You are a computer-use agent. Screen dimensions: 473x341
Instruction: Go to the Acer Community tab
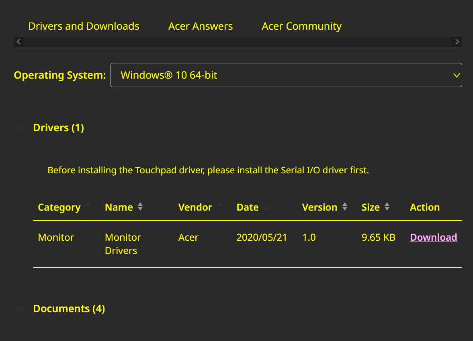(x=301, y=26)
